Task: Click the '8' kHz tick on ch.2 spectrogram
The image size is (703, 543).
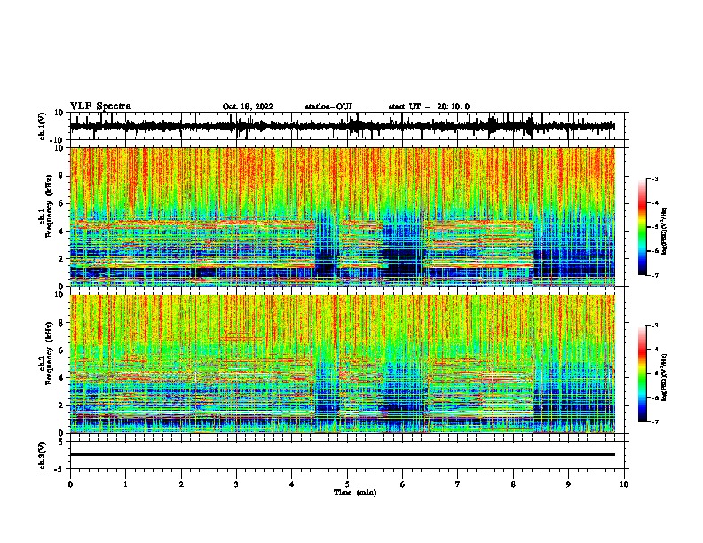Action: click(61, 323)
